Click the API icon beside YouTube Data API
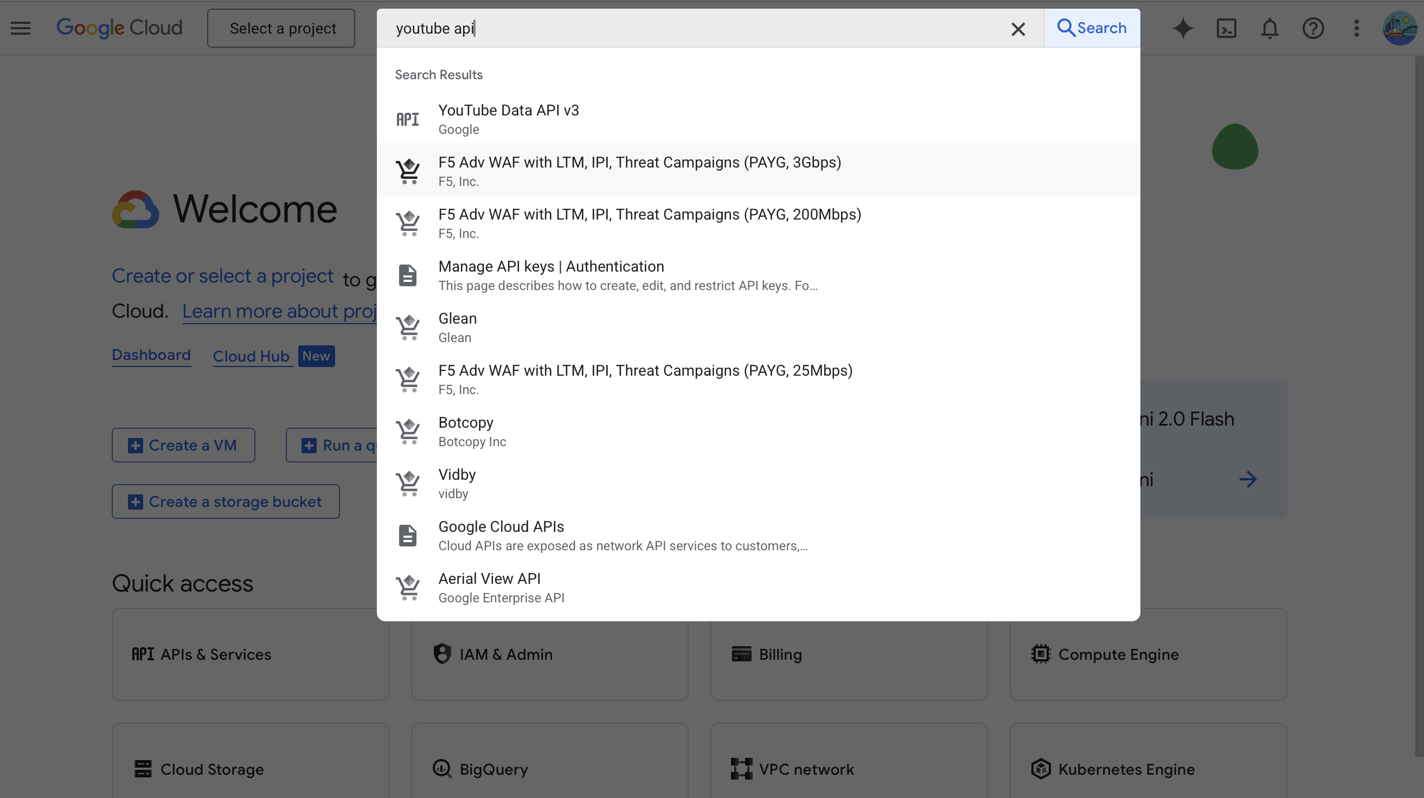 pos(408,119)
